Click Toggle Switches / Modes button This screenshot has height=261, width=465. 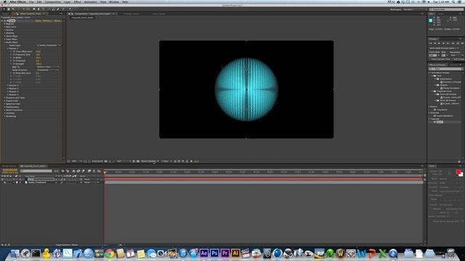click(67, 245)
